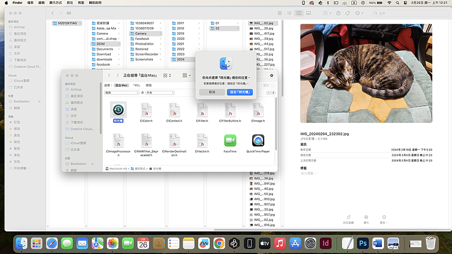Switch back window to list view
The width and height of the screenshot is (452, 254).
289,13
